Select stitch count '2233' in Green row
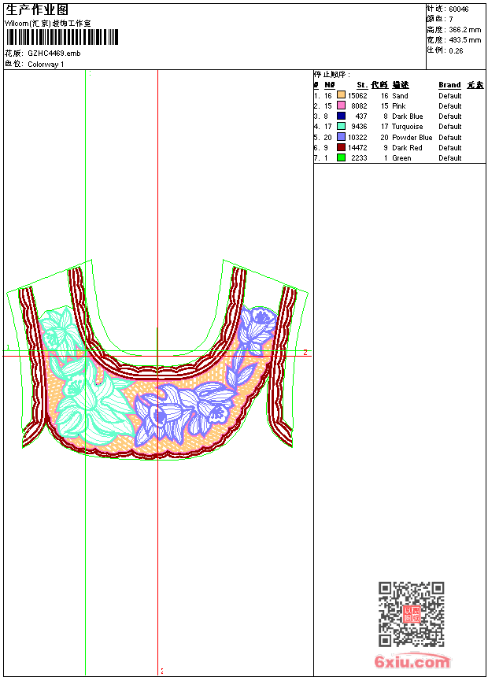Image resolution: width=488 pixels, height=677 pixels. pyautogui.click(x=359, y=158)
